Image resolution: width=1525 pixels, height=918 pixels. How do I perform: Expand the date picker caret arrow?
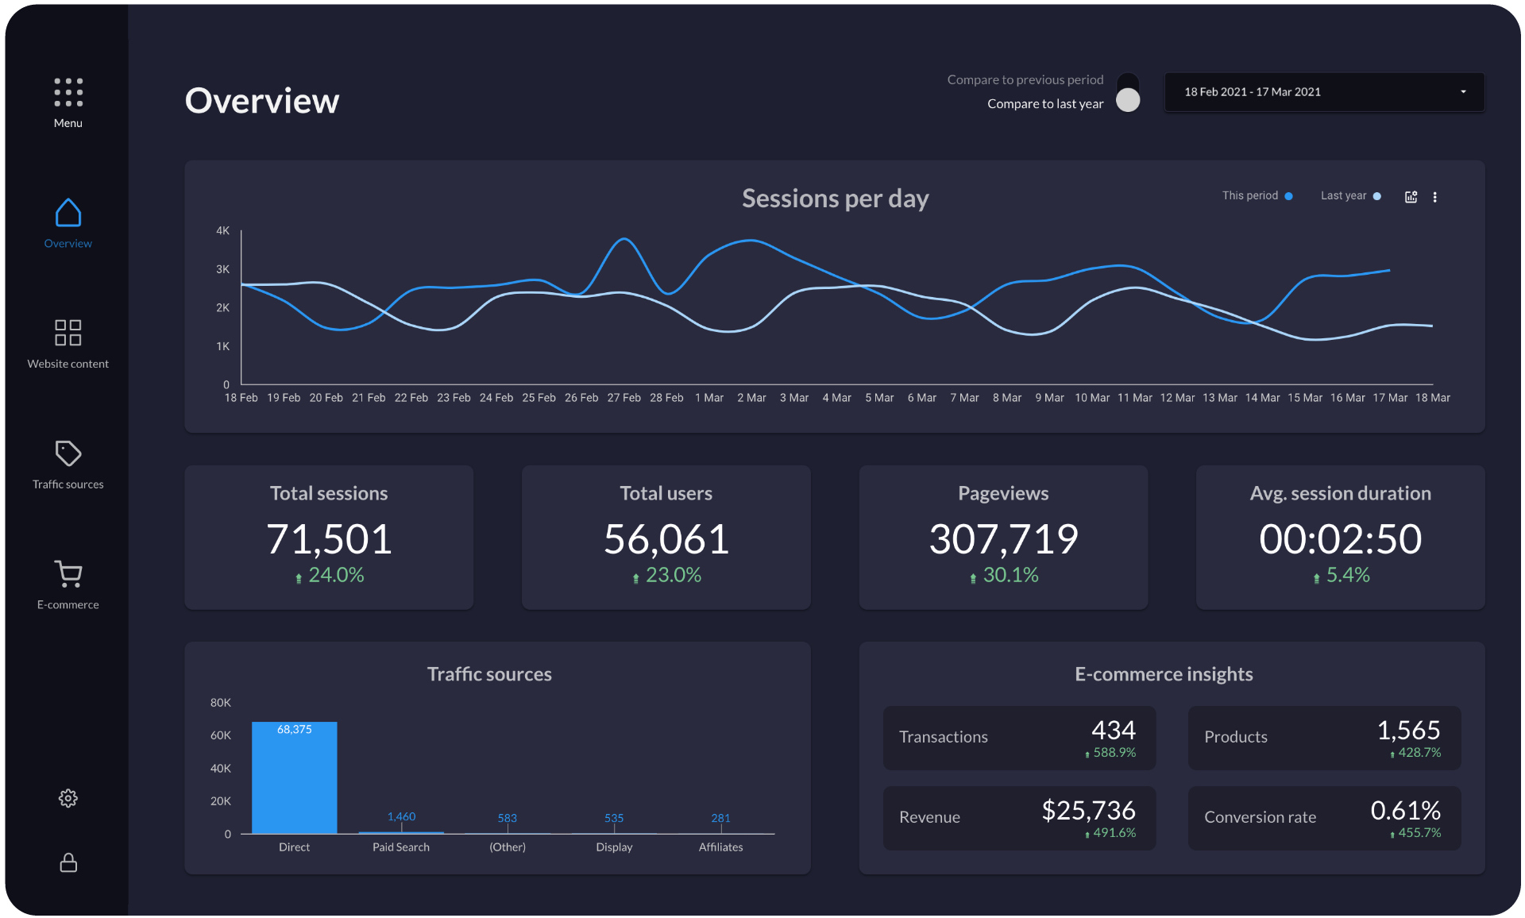pos(1463,91)
